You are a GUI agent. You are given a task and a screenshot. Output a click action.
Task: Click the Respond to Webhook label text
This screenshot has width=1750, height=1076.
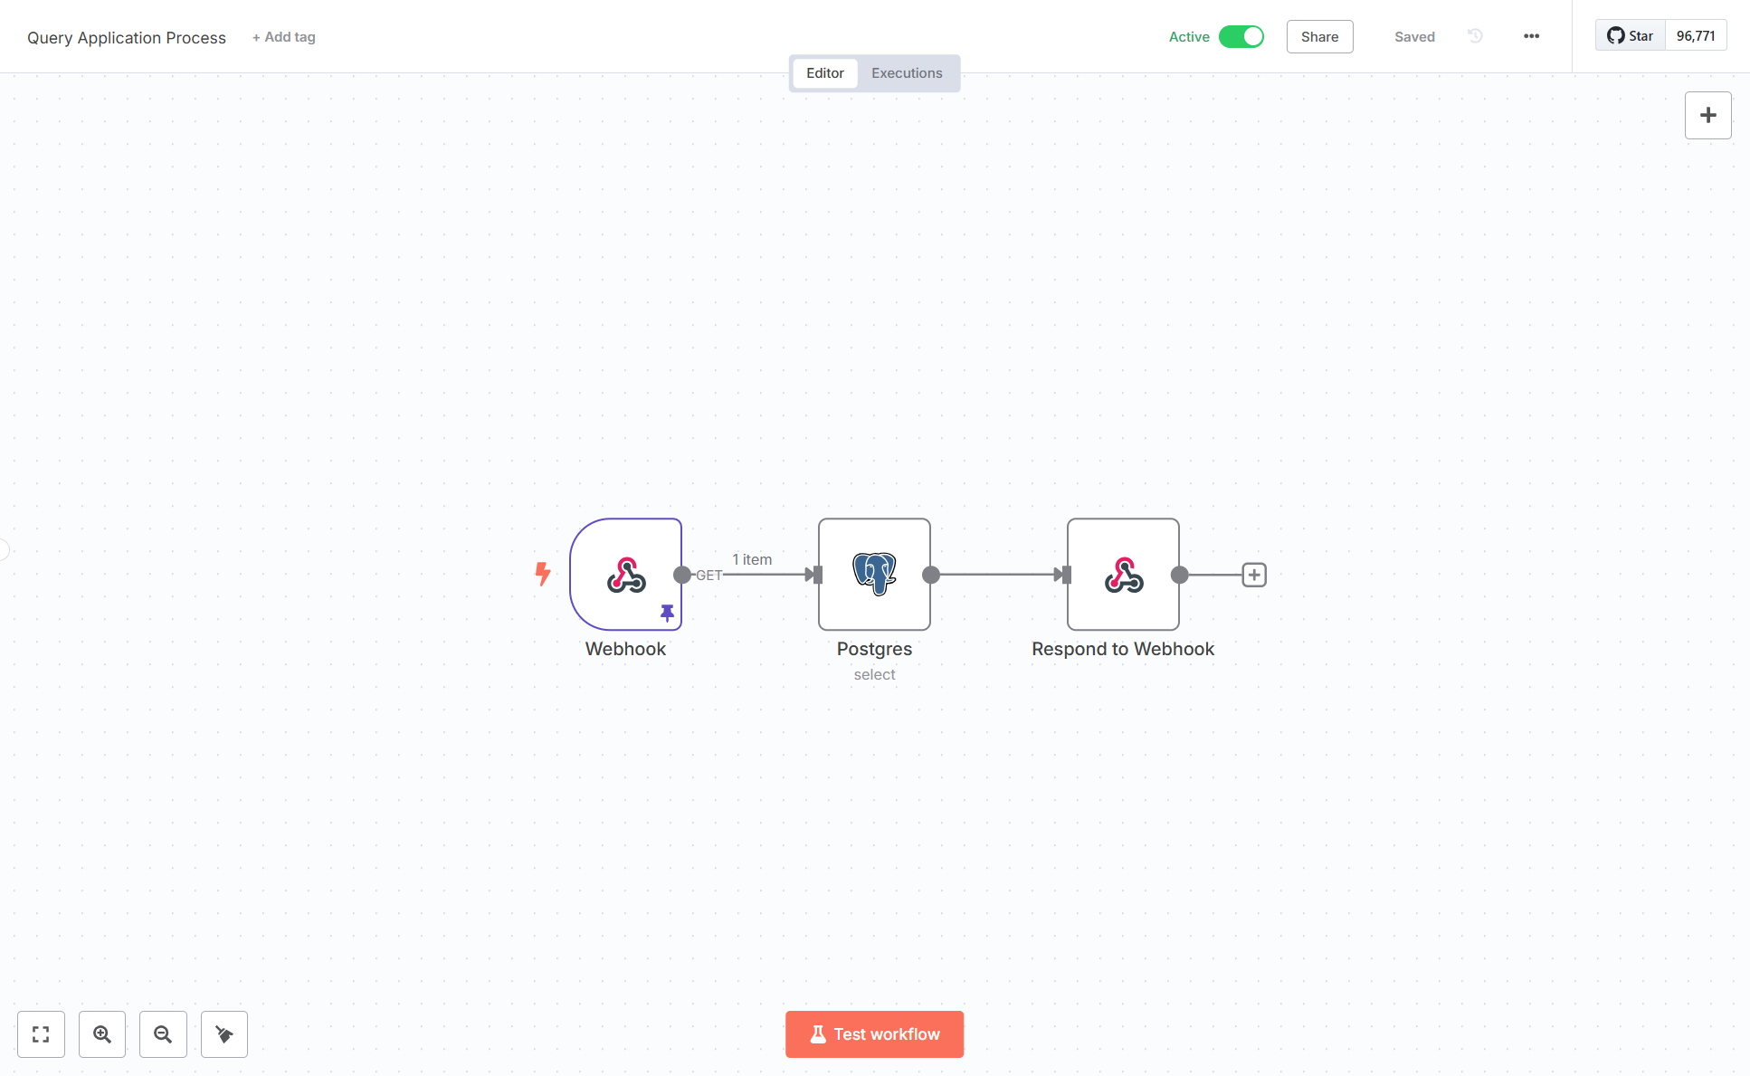click(1123, 649)
